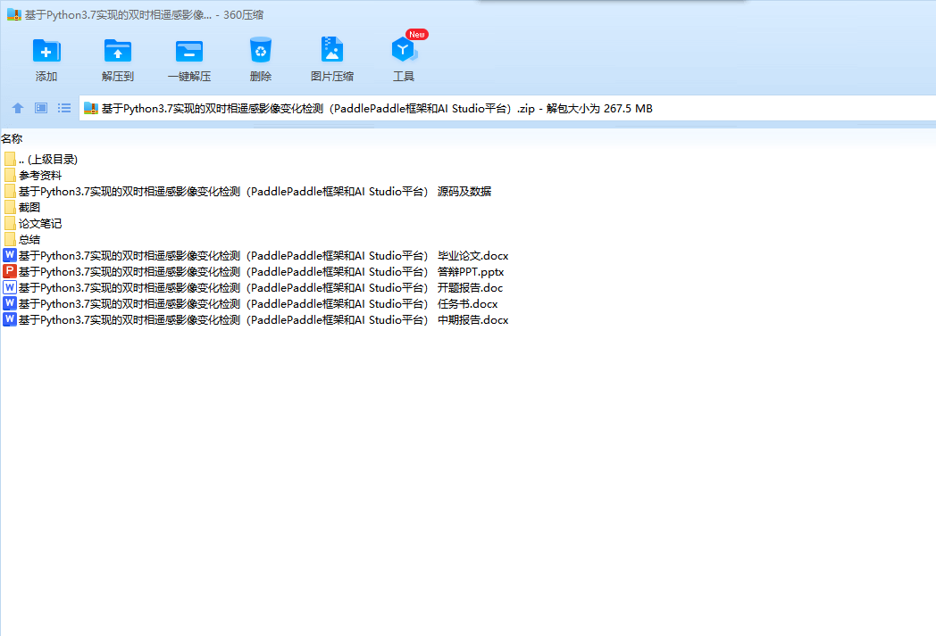Click the archive path address field
The image size is (936, 636).
507,109
